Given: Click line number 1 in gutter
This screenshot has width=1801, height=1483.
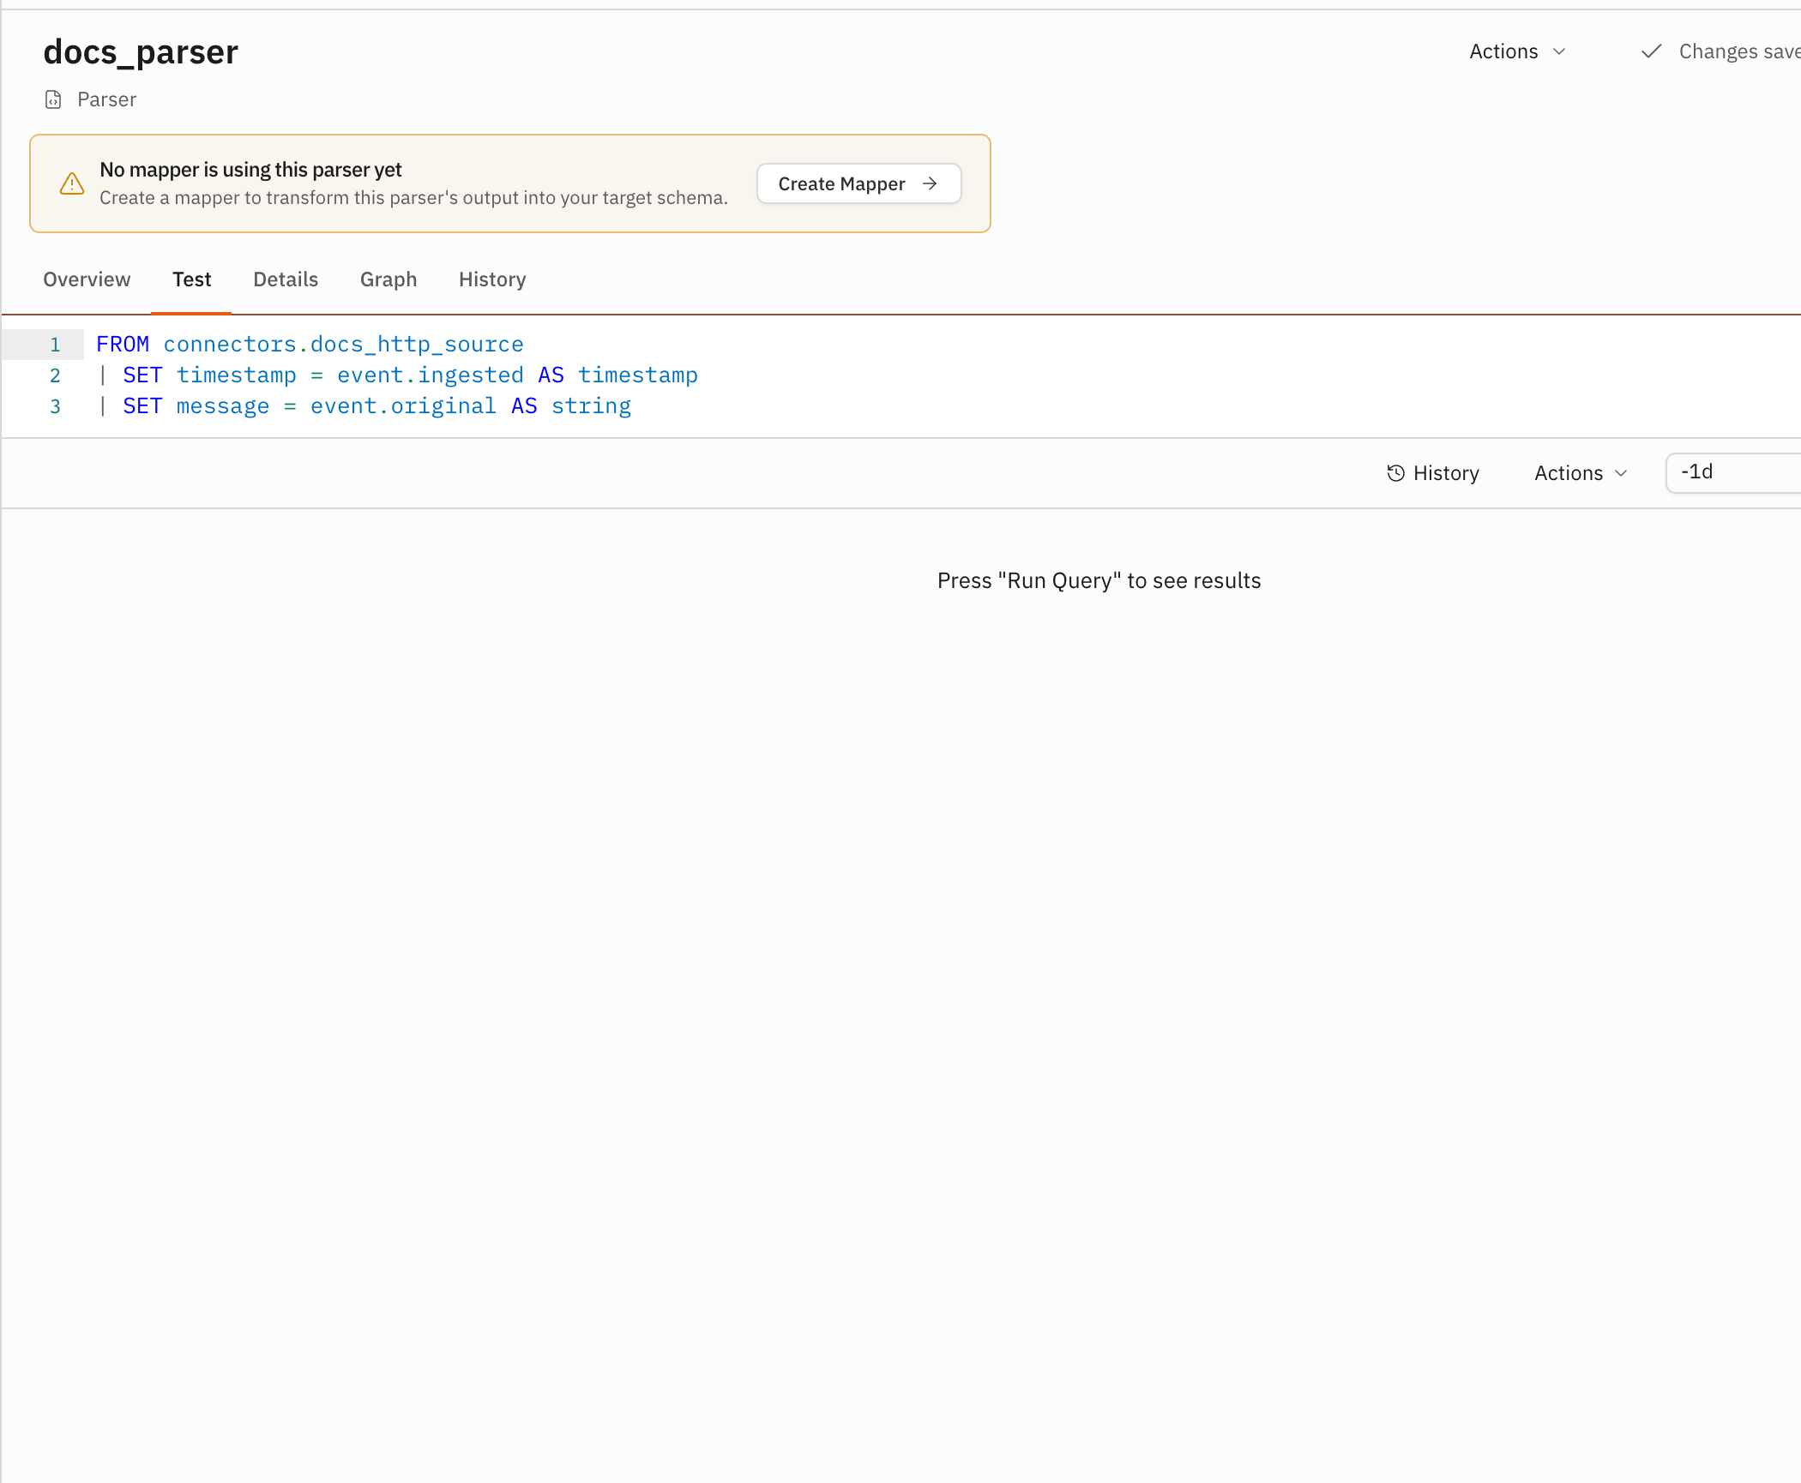Looking at the screenshot, I should tap(55, 345).
